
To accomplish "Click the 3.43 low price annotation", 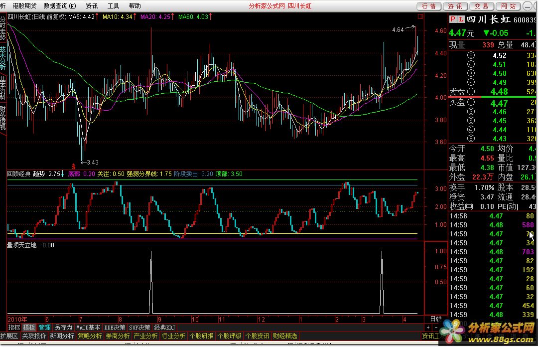I will coord(93,163).
